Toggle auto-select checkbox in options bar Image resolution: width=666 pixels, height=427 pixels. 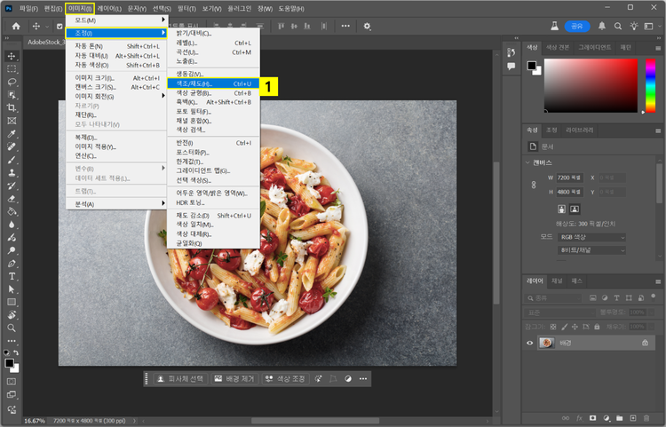tap(59, 27)
